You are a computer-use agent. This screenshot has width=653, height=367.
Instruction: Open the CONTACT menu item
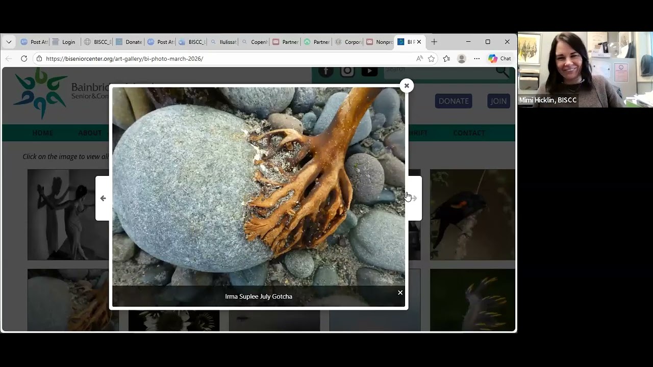[x=469, y=133]
